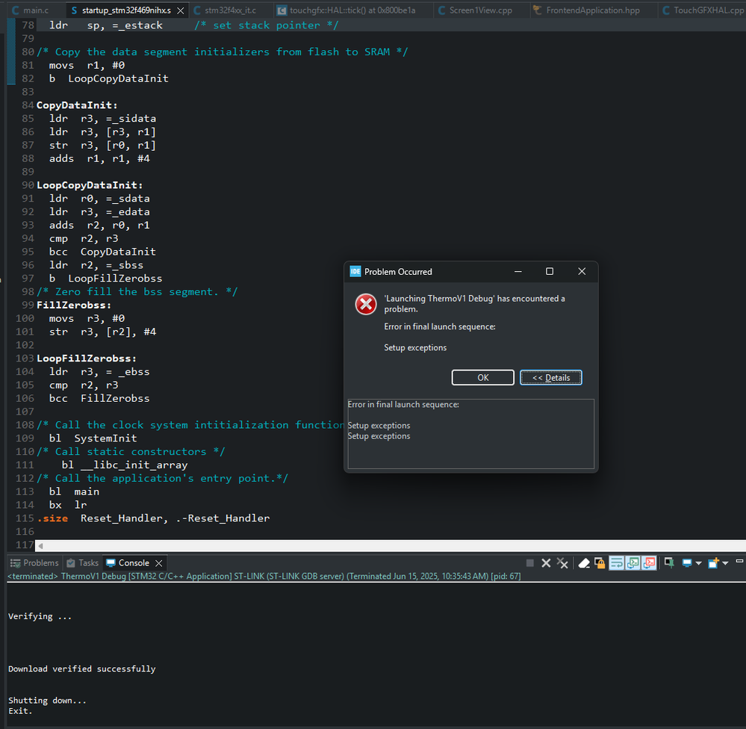Image resolution: width=746 pixels, height=729 pixels.
Task: Toggle Scroll Lock in the console toolbar
Action: (600, 563)
